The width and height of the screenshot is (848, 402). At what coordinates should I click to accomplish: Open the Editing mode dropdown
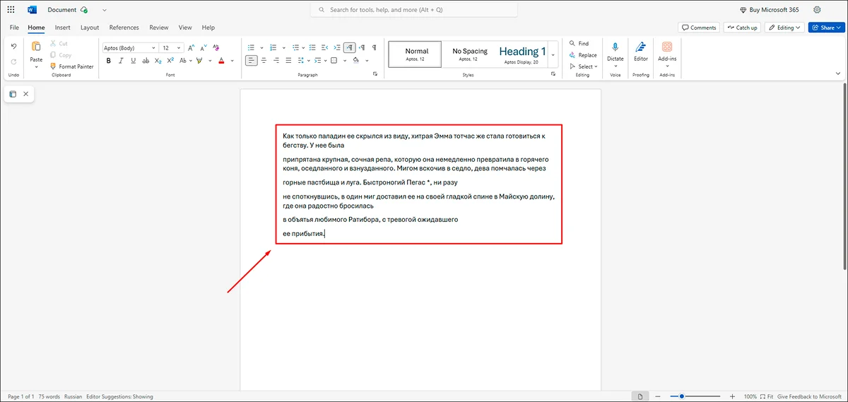coord(784,28)
